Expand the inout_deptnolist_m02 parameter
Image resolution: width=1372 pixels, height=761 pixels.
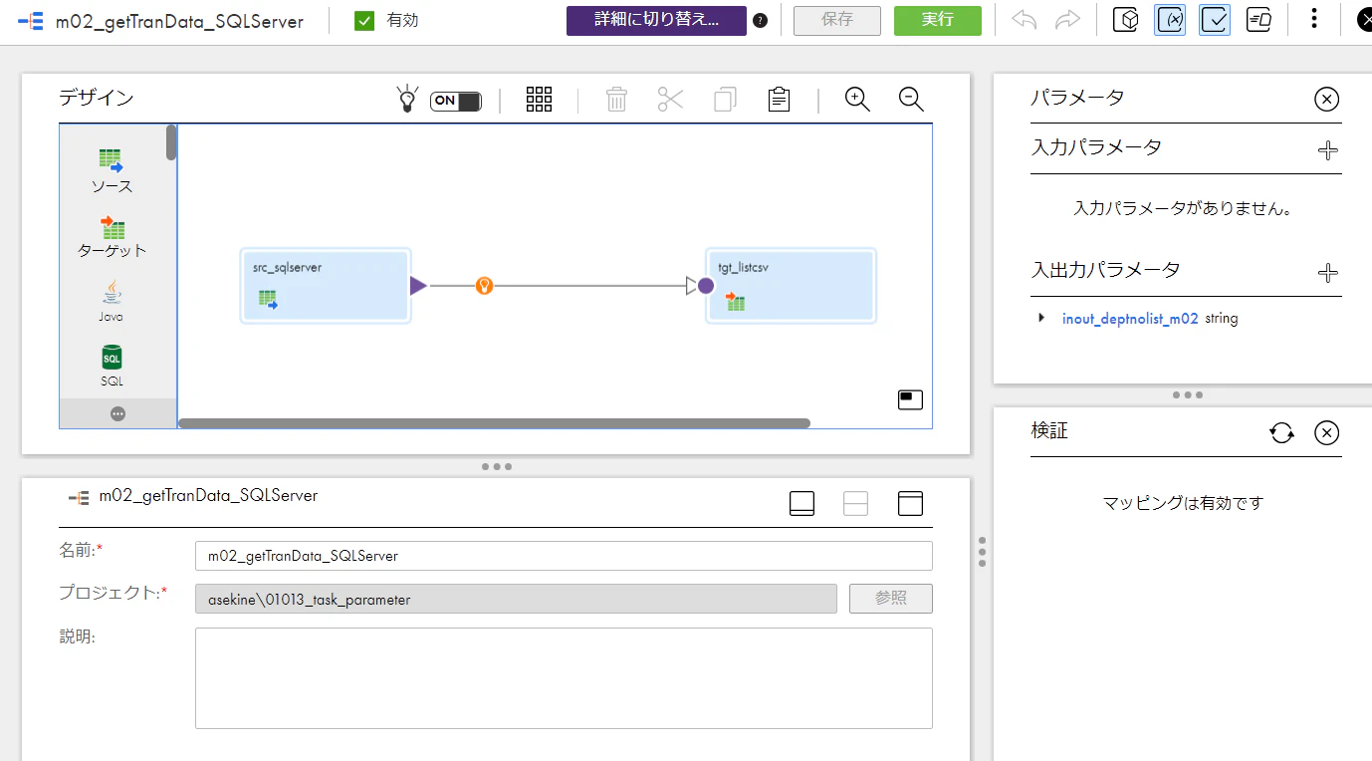1041,318
